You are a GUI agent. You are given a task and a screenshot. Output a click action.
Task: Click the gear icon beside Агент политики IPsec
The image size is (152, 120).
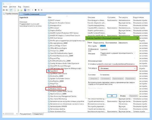point(49,111)
